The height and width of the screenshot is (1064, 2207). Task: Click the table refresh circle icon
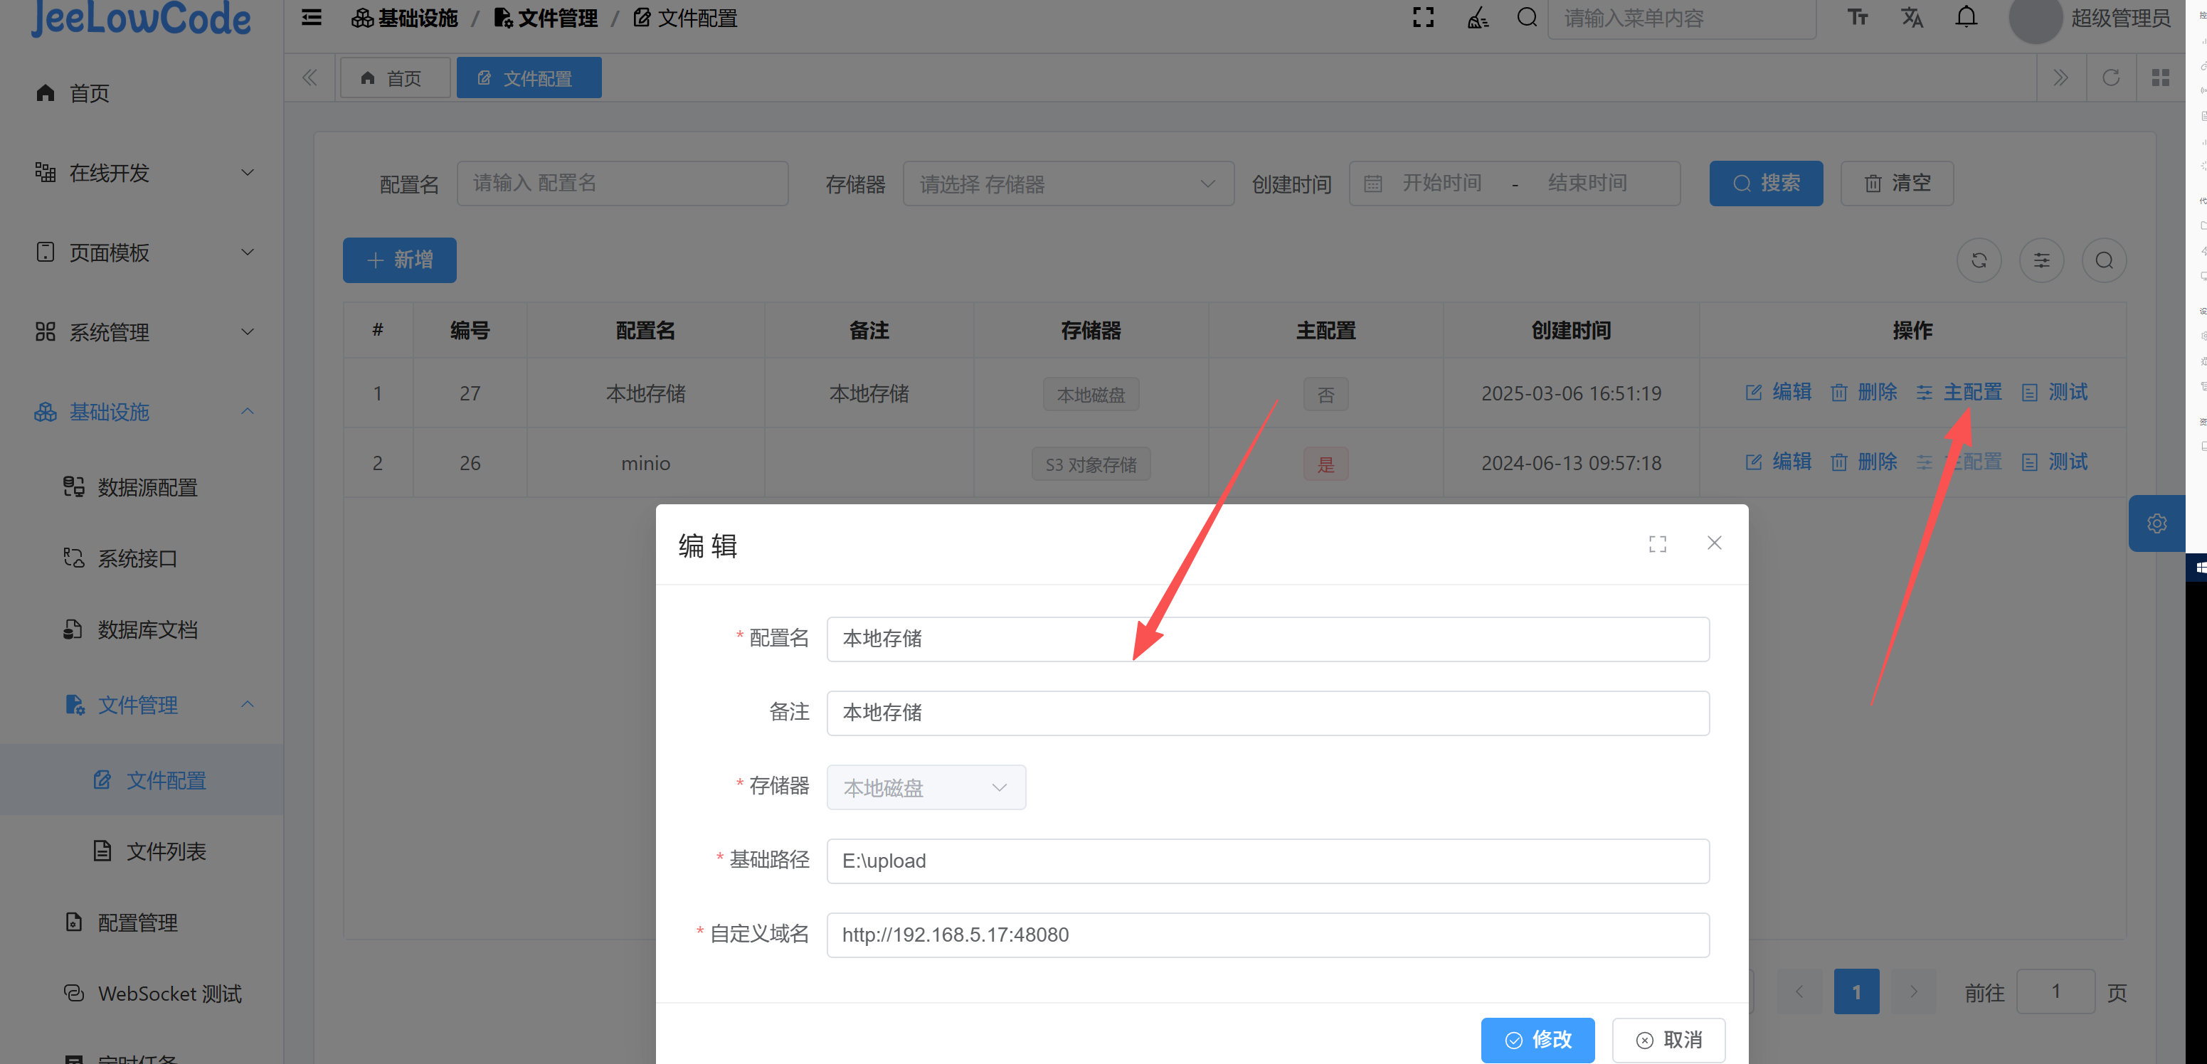click(1978, 260)
